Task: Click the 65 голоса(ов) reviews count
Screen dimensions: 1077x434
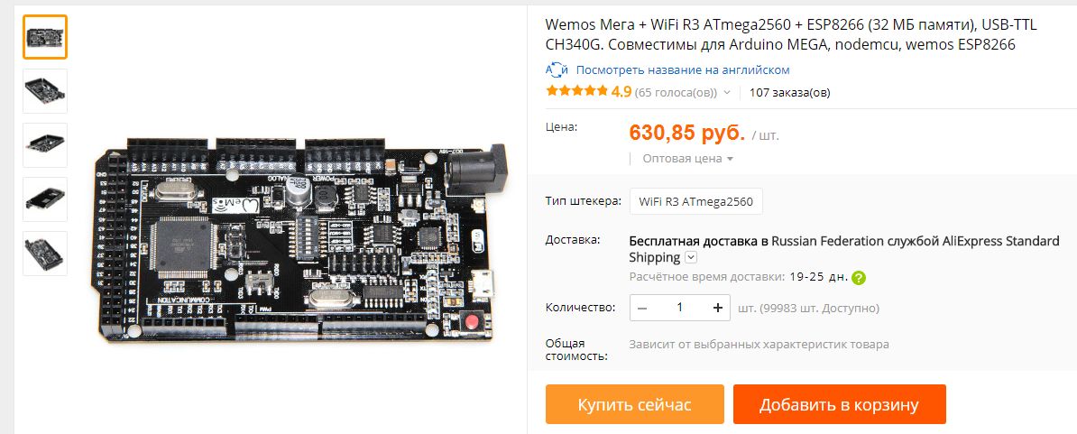Action: 676,92
